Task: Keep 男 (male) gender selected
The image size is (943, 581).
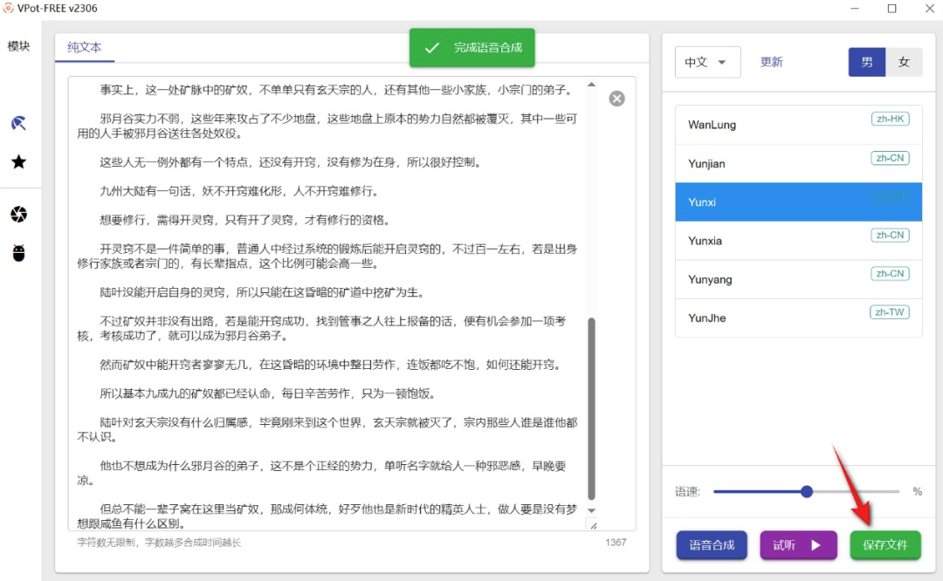Action: 866,62
